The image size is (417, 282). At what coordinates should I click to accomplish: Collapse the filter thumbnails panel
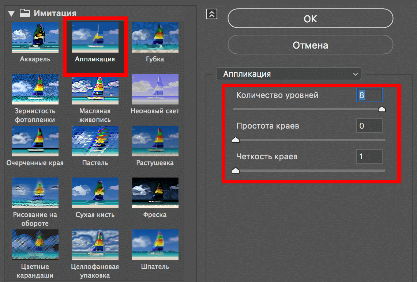211,14
